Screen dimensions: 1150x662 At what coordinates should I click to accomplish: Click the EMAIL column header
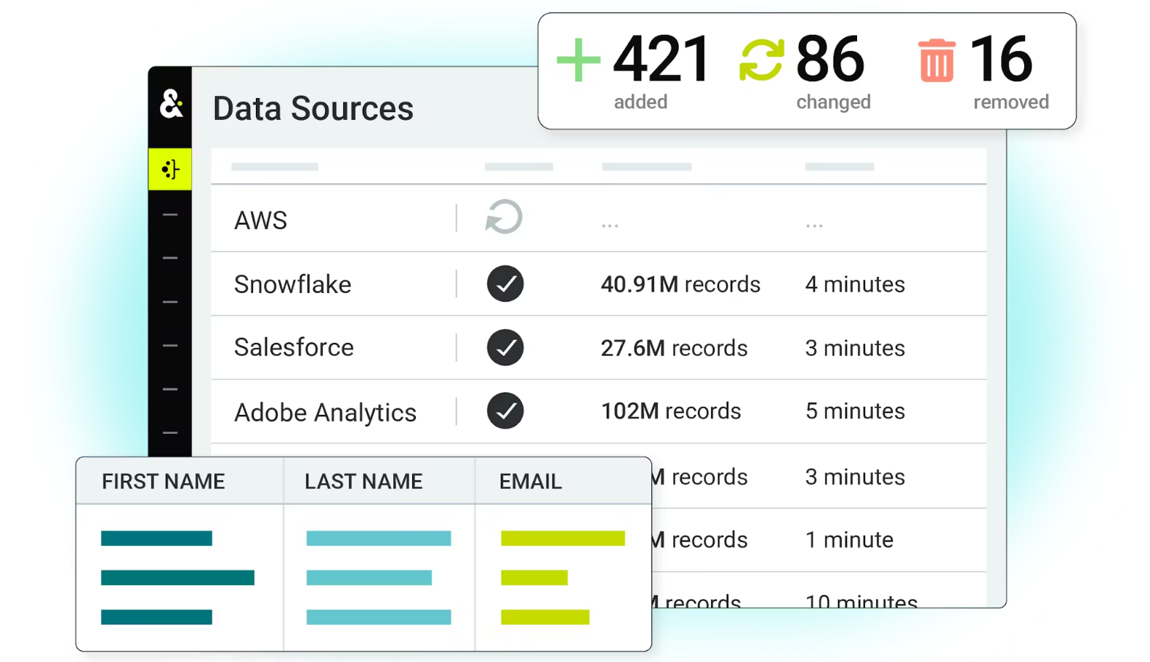[x=531, y=481]
